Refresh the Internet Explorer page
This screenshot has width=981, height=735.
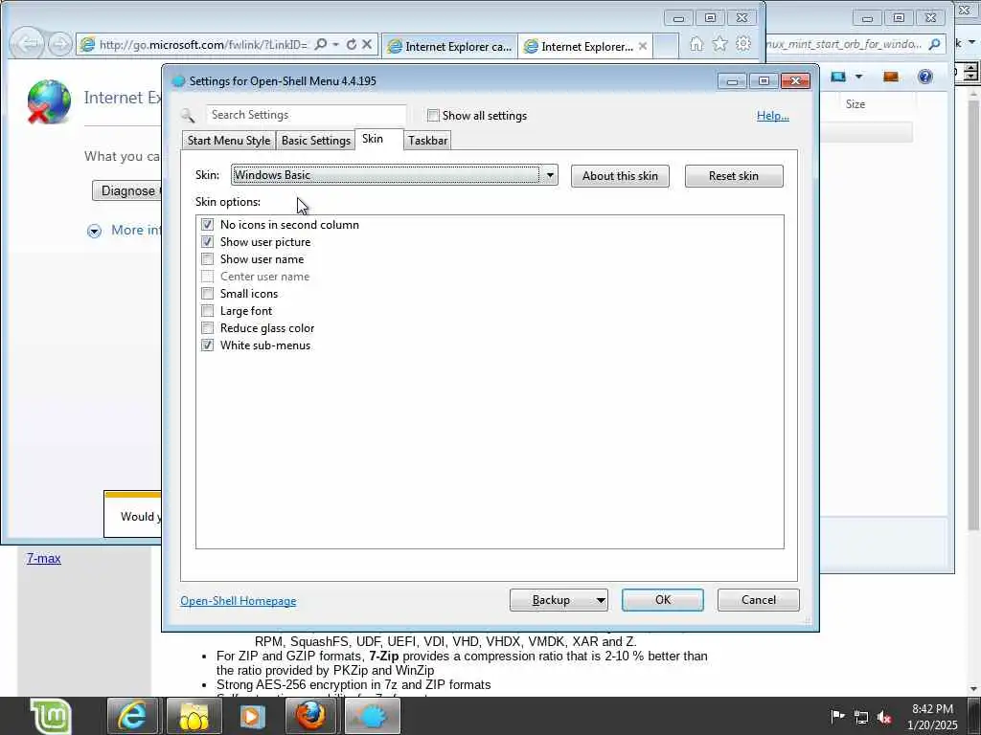[352, 44]
